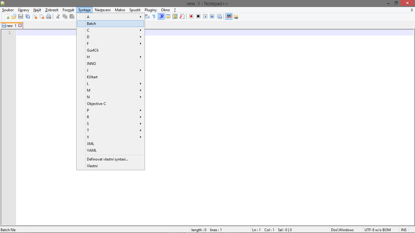This screenshot has width=415, height=233.
Task: Enable spell checking with the ABC icon
Action: [229, 16]
